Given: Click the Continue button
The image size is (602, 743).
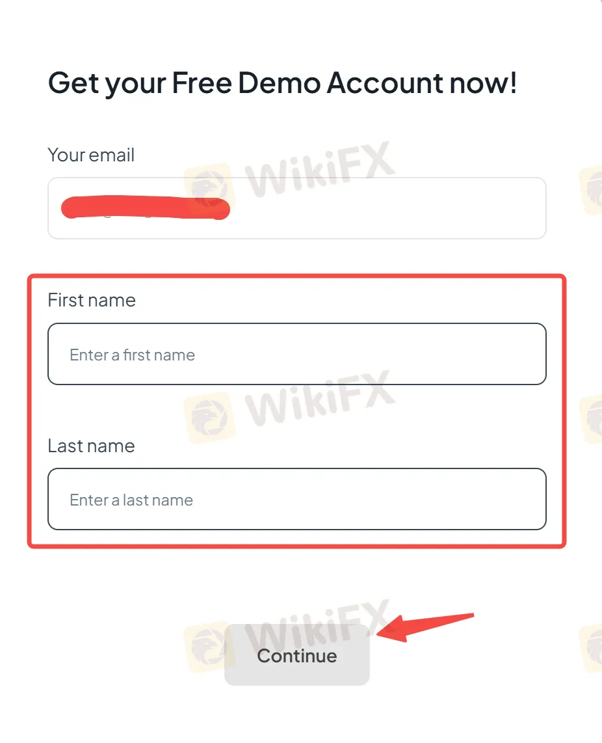Looking at the screenshot, I should coord(297,655).
